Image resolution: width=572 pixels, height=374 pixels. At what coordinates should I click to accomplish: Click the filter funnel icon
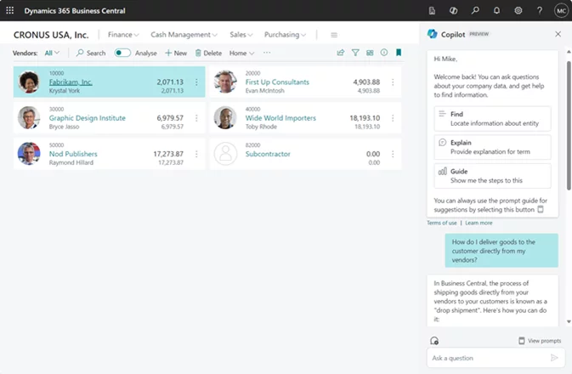point(355,53)
